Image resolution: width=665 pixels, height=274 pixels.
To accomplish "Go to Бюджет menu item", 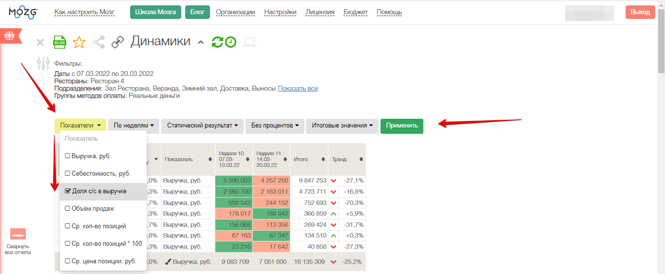I will point(356,12).
